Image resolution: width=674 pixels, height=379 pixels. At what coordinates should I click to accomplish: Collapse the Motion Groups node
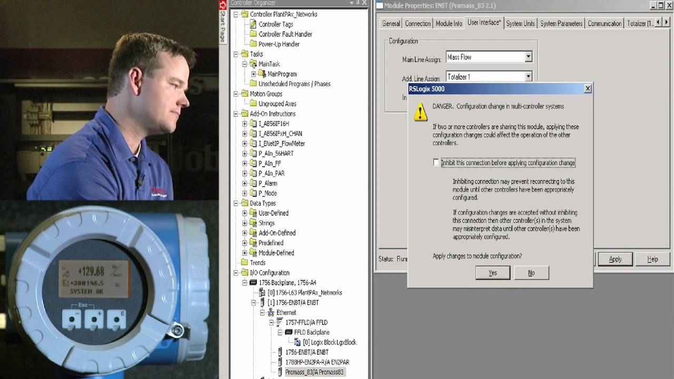pyautogui.click(x=236, y=94)
